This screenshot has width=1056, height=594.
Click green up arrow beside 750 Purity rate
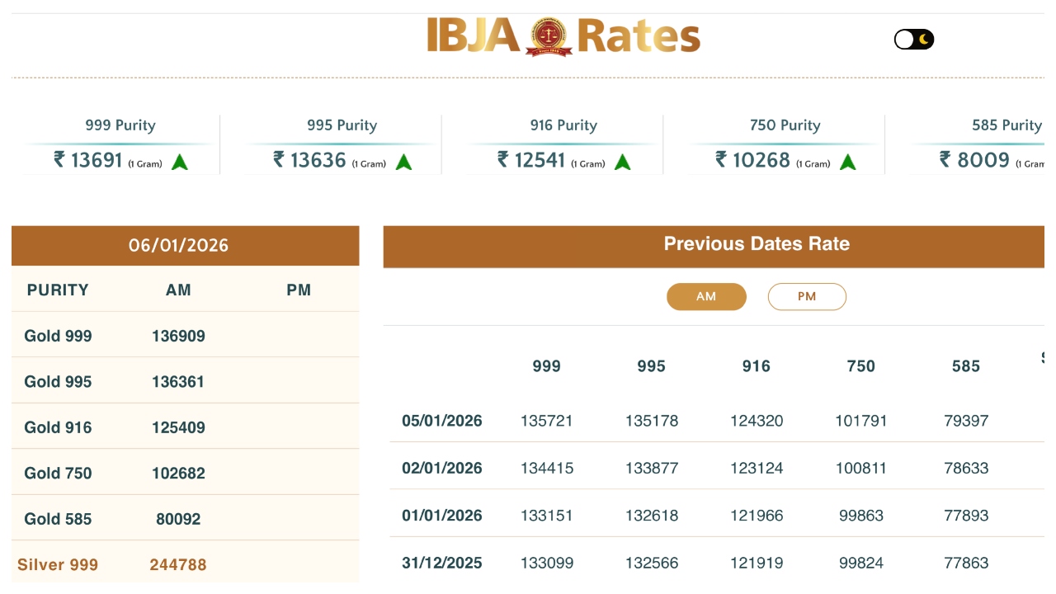(847, 162)
